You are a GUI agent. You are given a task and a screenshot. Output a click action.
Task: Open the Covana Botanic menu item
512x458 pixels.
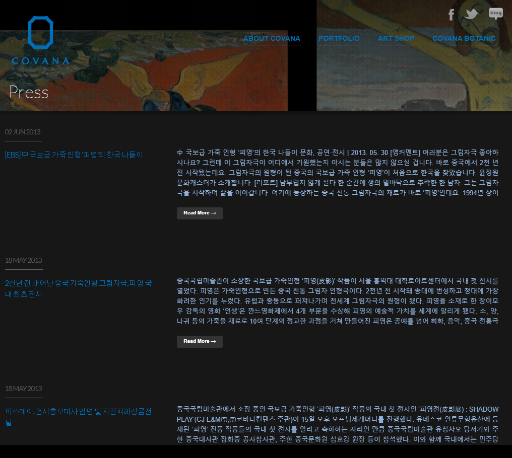coord(464,38)
